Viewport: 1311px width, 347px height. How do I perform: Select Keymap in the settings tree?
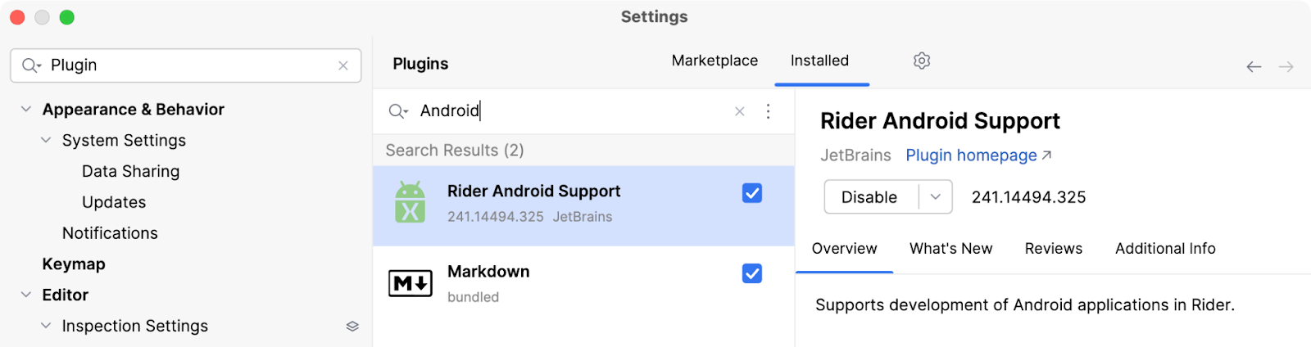pos(74,264)
